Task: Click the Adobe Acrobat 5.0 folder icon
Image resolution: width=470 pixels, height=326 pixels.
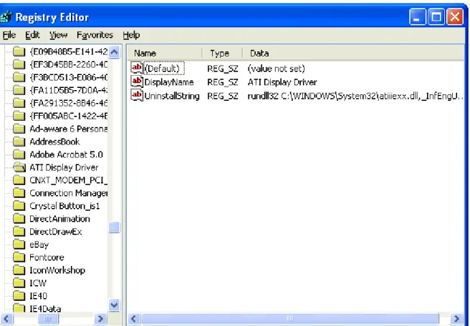Action: point(19,154)
